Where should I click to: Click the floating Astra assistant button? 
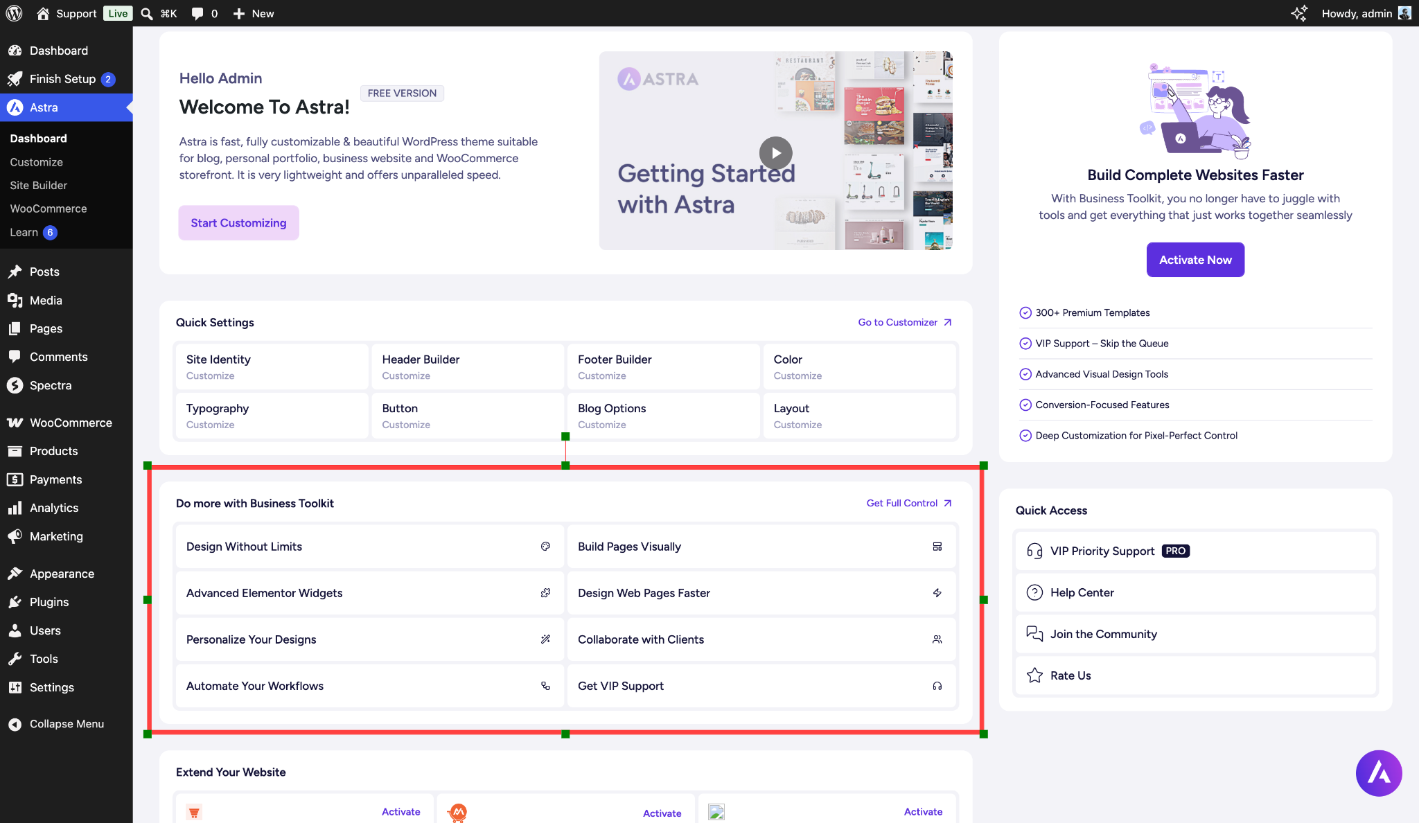1379,773
